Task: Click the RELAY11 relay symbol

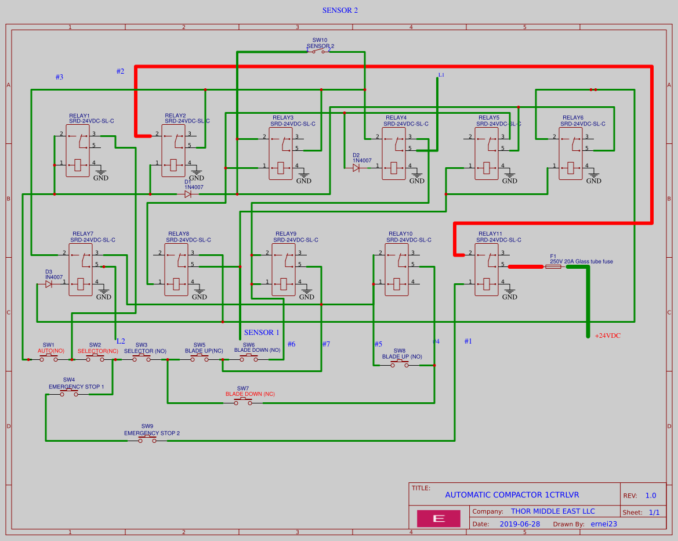Action: click(x=487, y=270)
